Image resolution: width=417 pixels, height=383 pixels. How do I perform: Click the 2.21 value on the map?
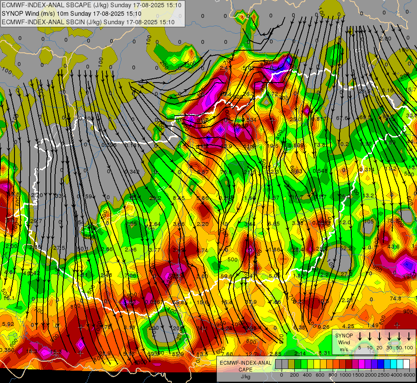coord(347,300)
